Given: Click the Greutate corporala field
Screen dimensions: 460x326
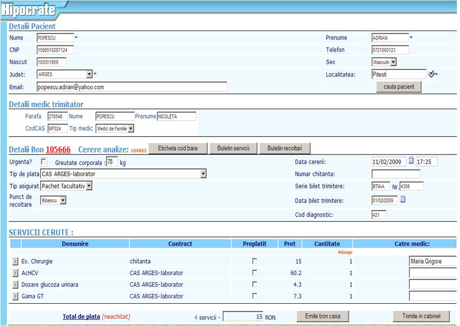Looking at the screenshot, I should pos(112,162).
